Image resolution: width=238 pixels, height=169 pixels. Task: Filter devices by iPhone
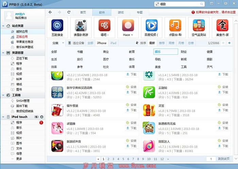click(x=102, y=43)
